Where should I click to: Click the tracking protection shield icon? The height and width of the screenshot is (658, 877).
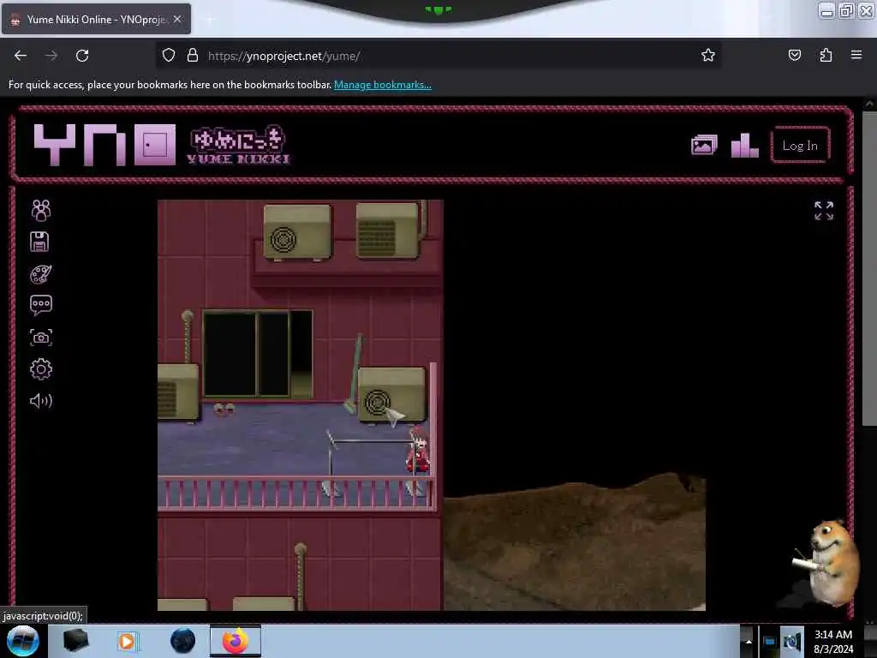click(x=169, y=56)
